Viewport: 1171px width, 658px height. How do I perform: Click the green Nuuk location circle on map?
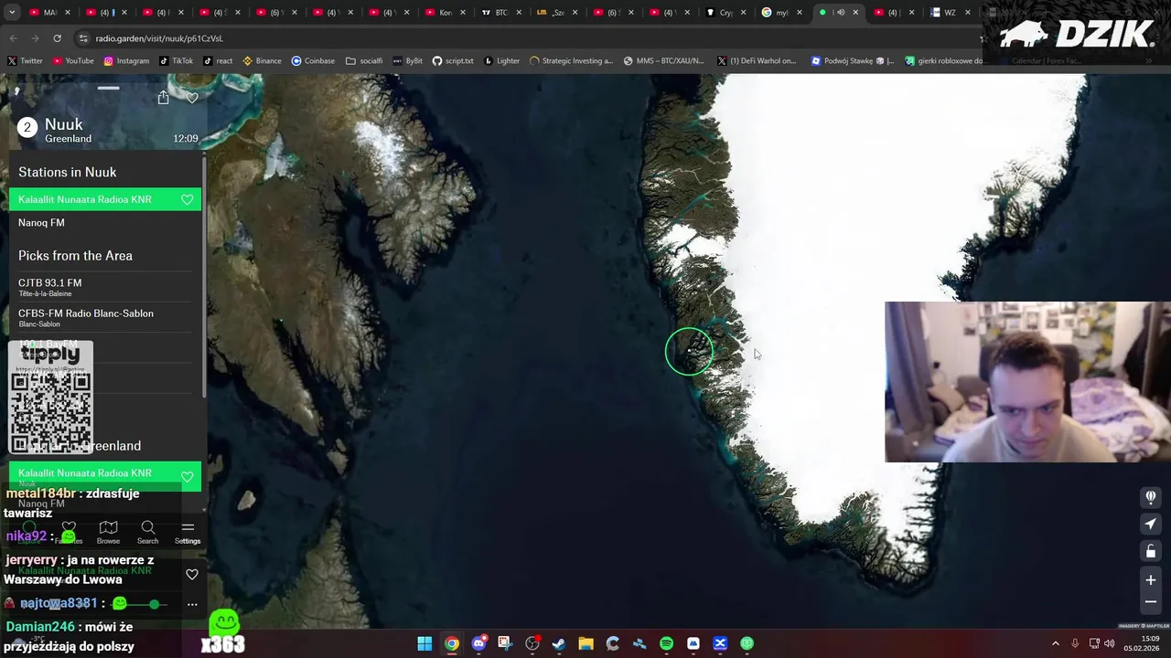point(689,351)
